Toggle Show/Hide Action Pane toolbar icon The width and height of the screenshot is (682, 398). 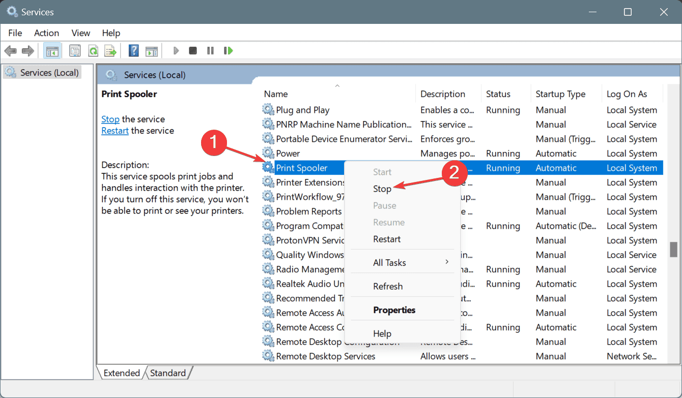[x=152, y=51]
